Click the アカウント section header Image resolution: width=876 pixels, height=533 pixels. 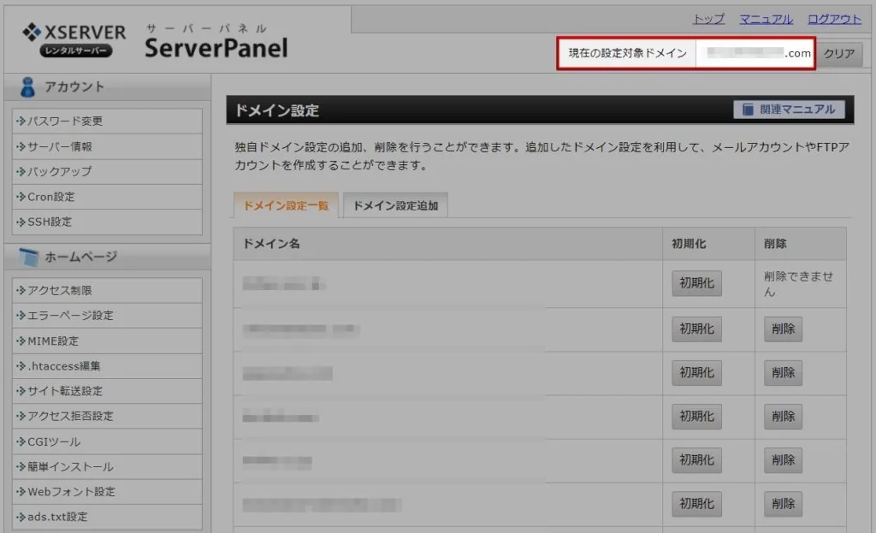[x=107, y=87]
